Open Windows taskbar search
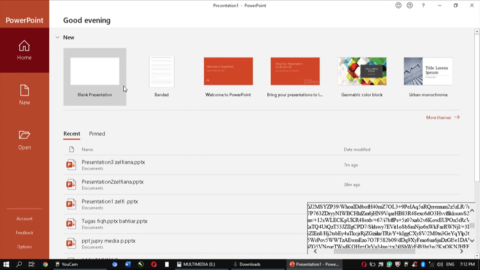 click(19, 264)
